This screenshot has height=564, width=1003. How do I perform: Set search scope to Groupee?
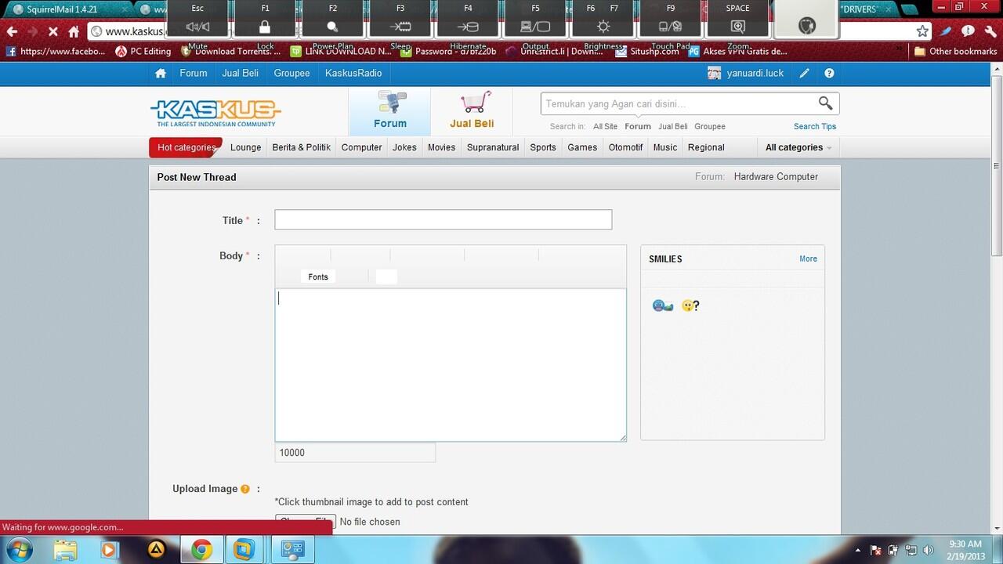tap(710, 127)
